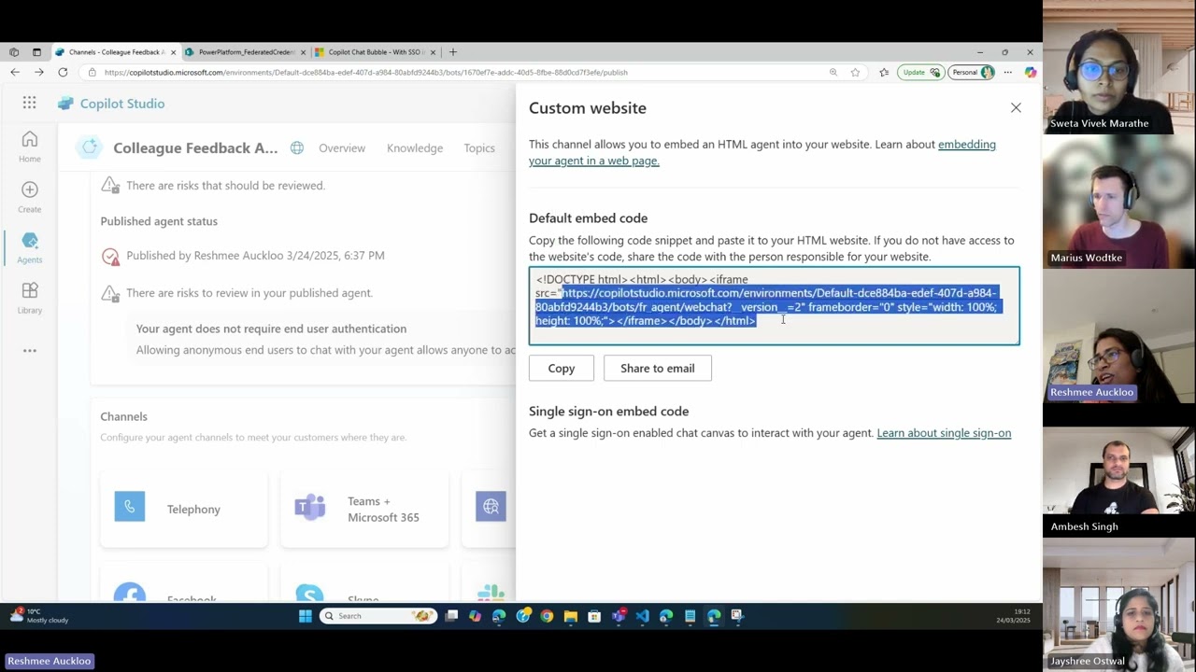Click the Channels section heading
The height and width of the screenshot is (672, 1196).
tap(123, 417)
